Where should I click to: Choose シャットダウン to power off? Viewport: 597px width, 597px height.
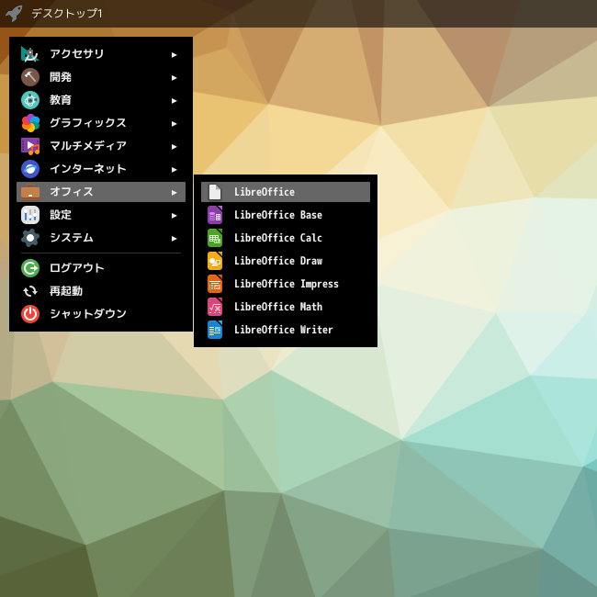pyautogui.click(x=101, y=314)
